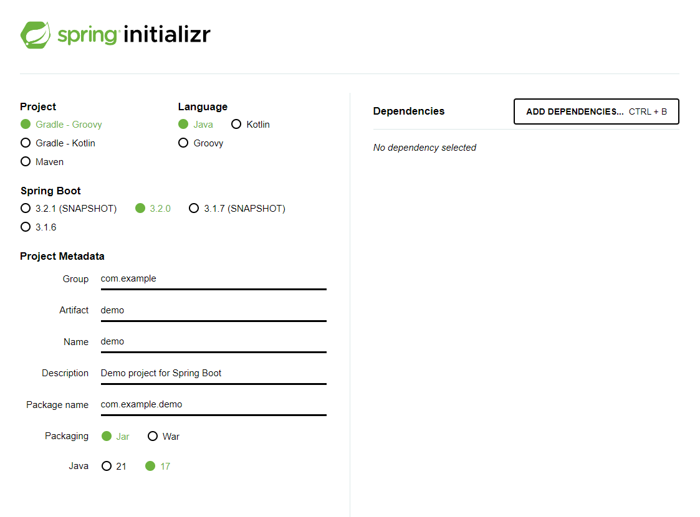Click into the Name field
Image resolution: width=700 pixels, height=517 pixels.
click(213, 342)
